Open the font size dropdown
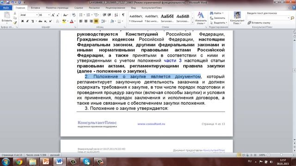Image resolution: width=296 pixels, height=166 pixels. (49, 15)
